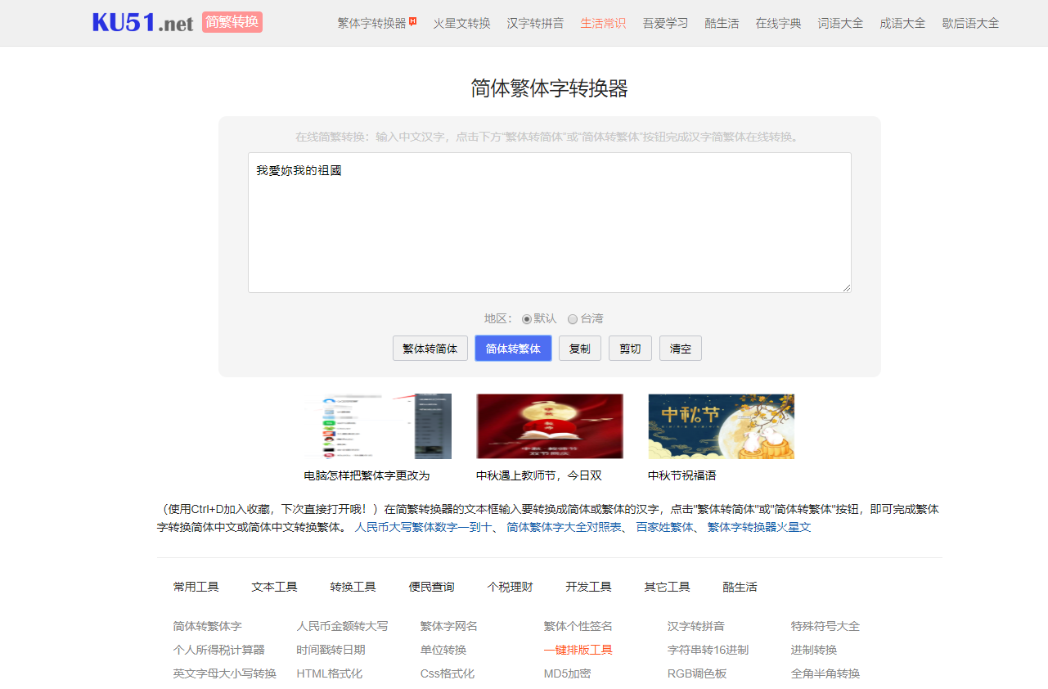Open 繁体字转换器 in the top navigation
Screen dimensions: 1048x689
click(x=371, y=23)
